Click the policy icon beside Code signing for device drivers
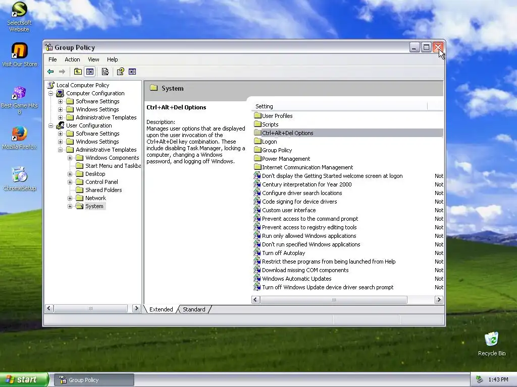517x387 pixels. [x=257, y=202]
